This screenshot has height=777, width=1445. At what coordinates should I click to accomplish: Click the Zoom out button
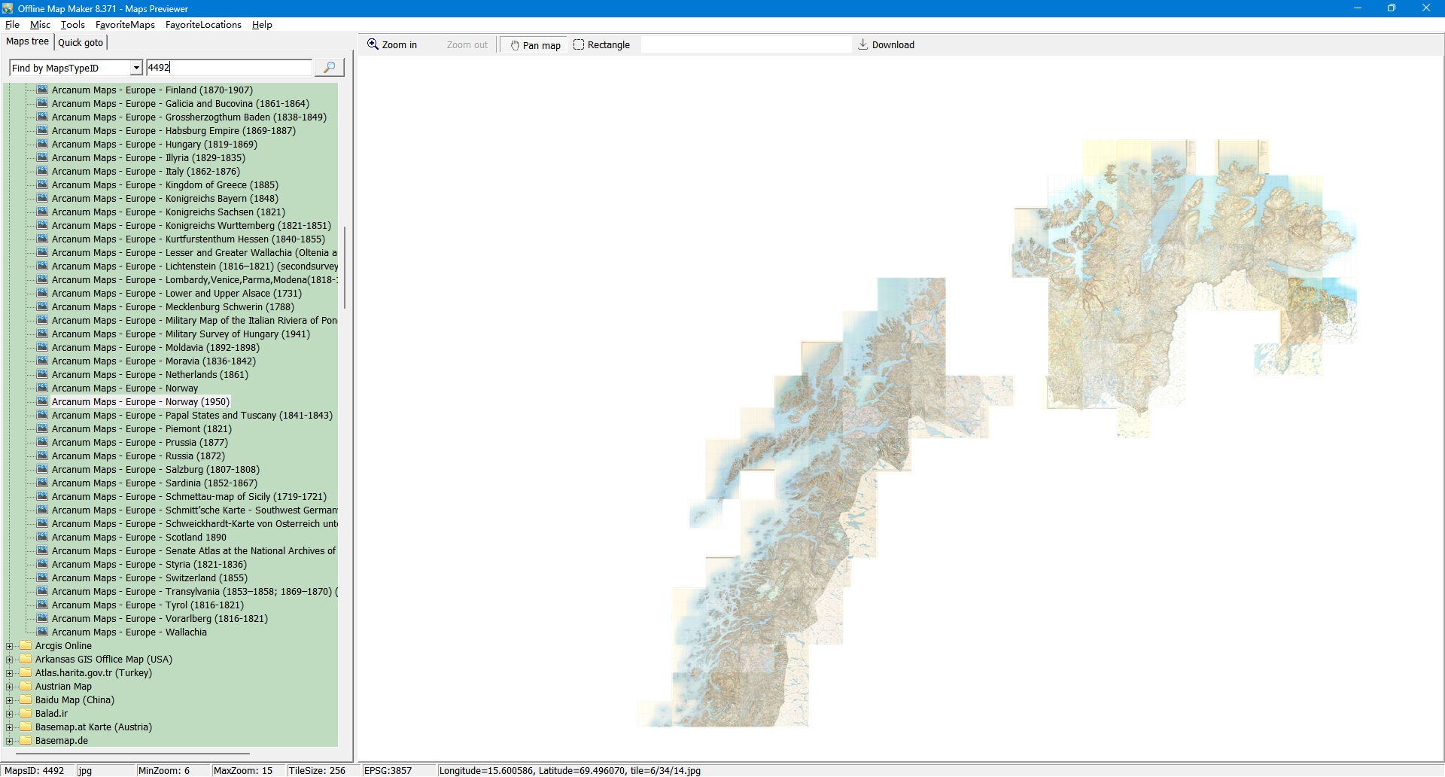pos(467,45)
